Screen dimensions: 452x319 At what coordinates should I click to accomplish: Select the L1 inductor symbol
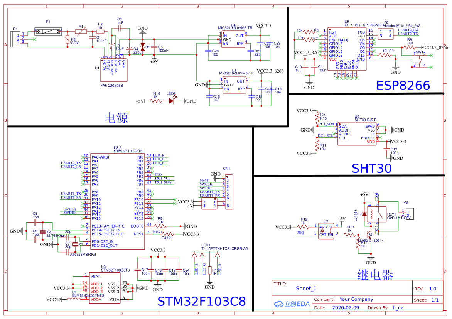tap(74, 299)
